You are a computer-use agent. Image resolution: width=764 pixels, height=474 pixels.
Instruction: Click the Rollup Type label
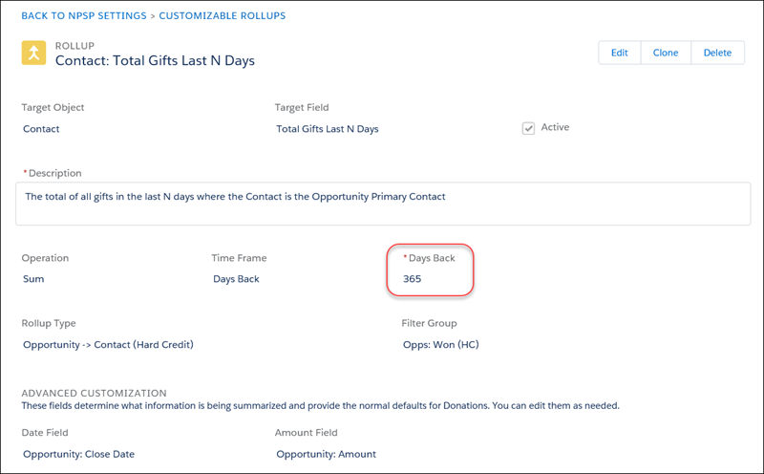click(49, 323)
